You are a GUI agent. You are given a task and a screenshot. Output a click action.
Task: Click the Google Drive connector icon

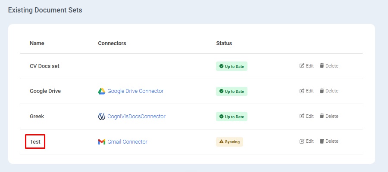[x=102, y=91]
